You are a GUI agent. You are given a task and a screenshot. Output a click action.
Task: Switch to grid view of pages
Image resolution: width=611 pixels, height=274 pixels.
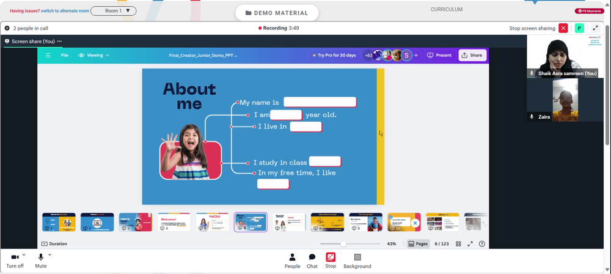[458, 243]
